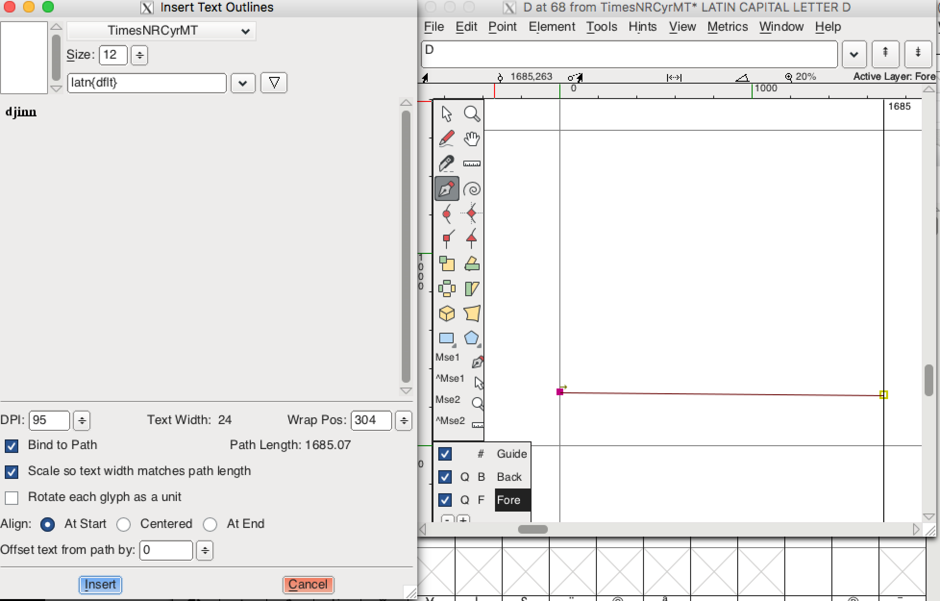940x601 pixels.
Task: Select the Tangent point tool
Action: point(472,239)
